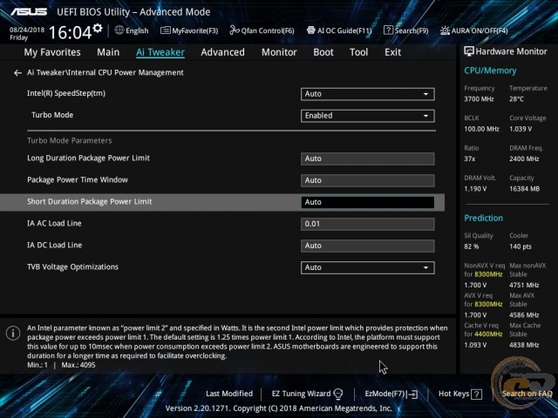Click the Search on FAQ link
The width and height of the screenshot is (558, 418).
click(x=527, y=394)
